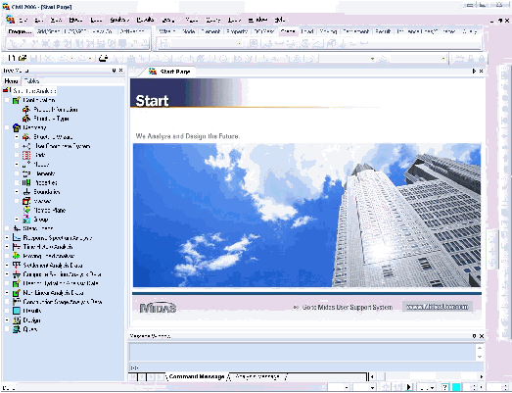Switch to the Menu tab in the Tree Menu

11,81
